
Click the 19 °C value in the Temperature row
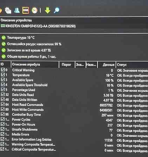pyautogui.click(x=110, y=75)
